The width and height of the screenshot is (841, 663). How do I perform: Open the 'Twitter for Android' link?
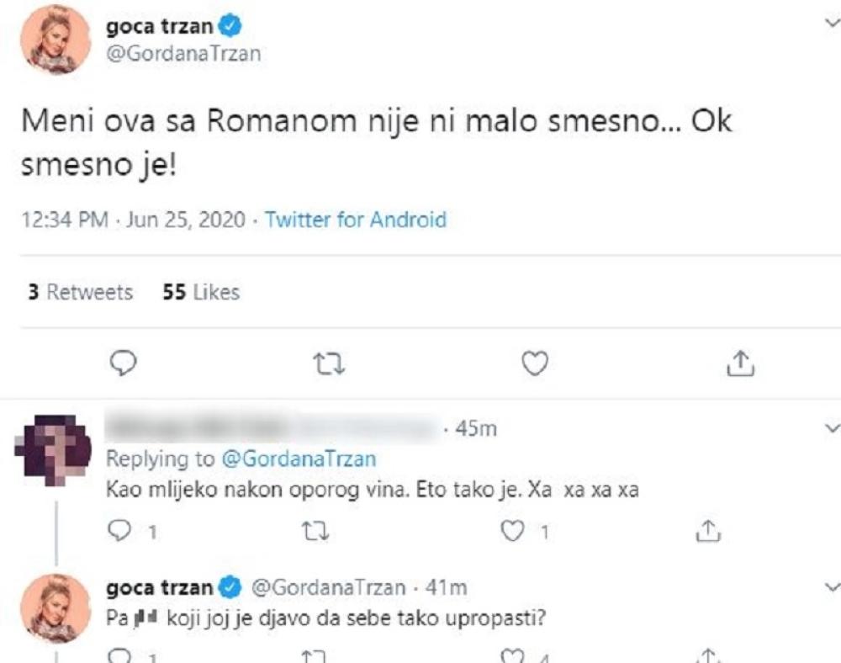(x=355, y=220)
